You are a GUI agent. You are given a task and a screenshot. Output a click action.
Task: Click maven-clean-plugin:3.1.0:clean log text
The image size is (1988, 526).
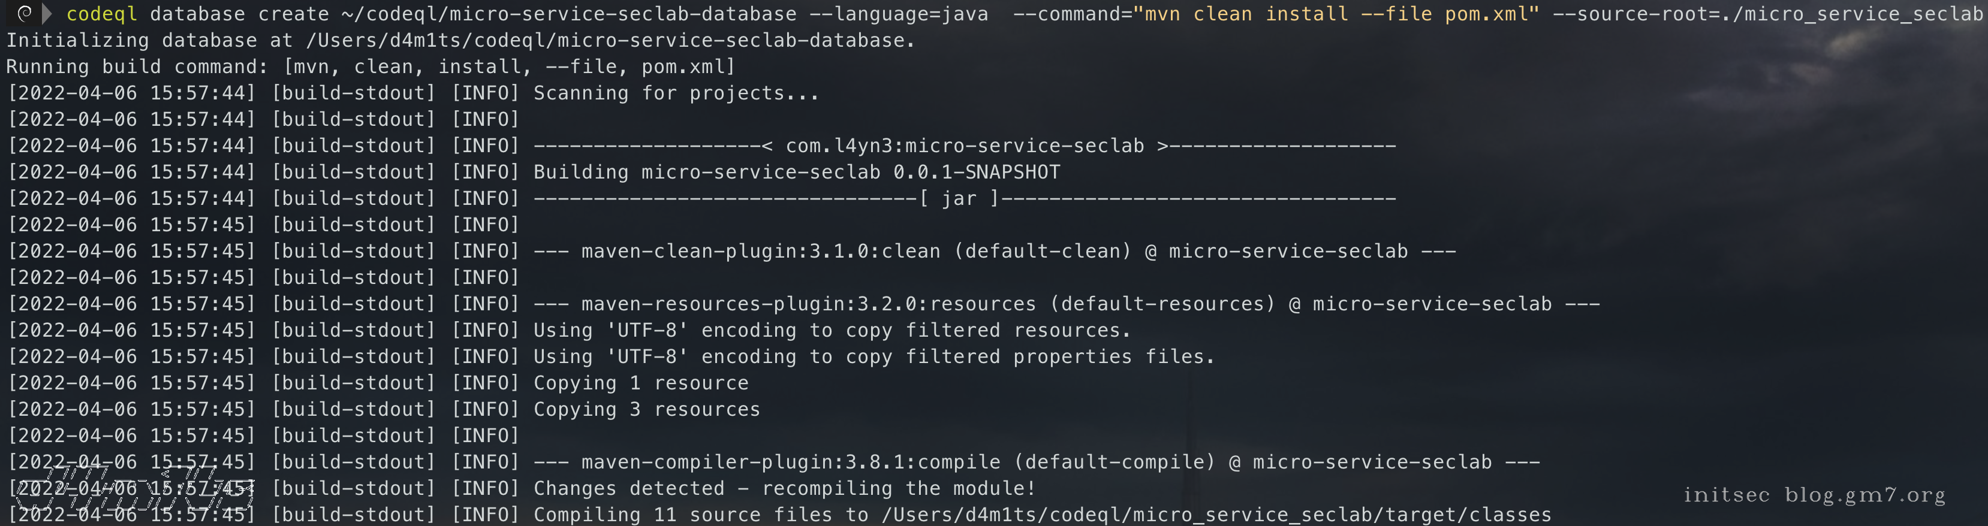(760, 252)
